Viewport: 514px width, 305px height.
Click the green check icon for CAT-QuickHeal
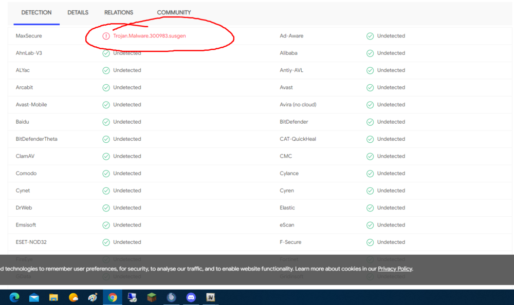pyautogui.click(x=370, y=139)
